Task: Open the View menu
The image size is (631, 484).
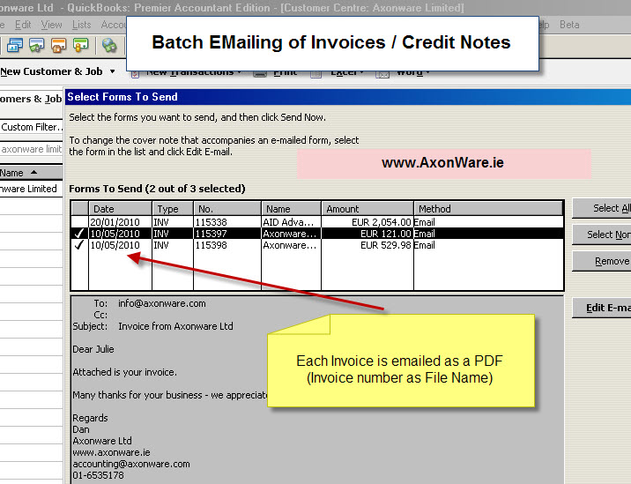Action: click(51, 25)
